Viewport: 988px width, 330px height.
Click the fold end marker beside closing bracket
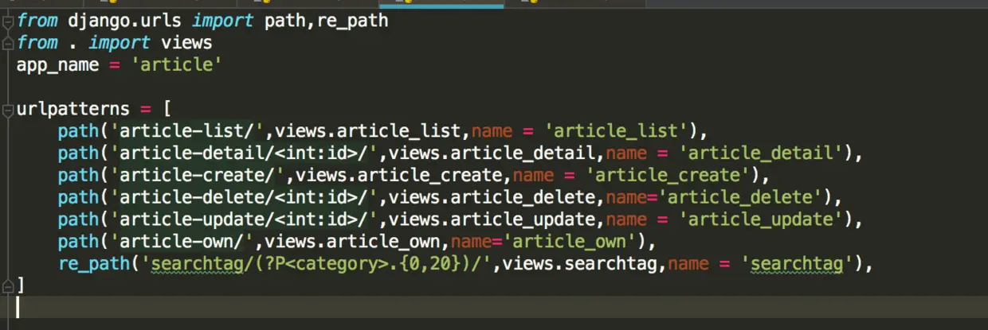7,285
